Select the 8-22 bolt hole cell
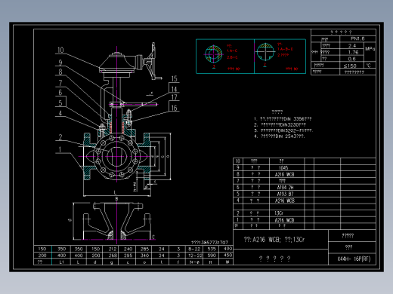 (x=194, y=249)
